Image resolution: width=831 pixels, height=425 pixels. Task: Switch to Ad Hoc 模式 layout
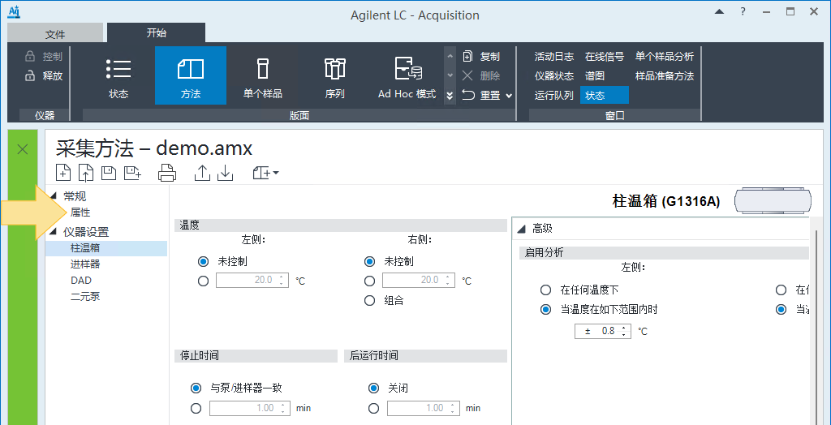(407, 75)
